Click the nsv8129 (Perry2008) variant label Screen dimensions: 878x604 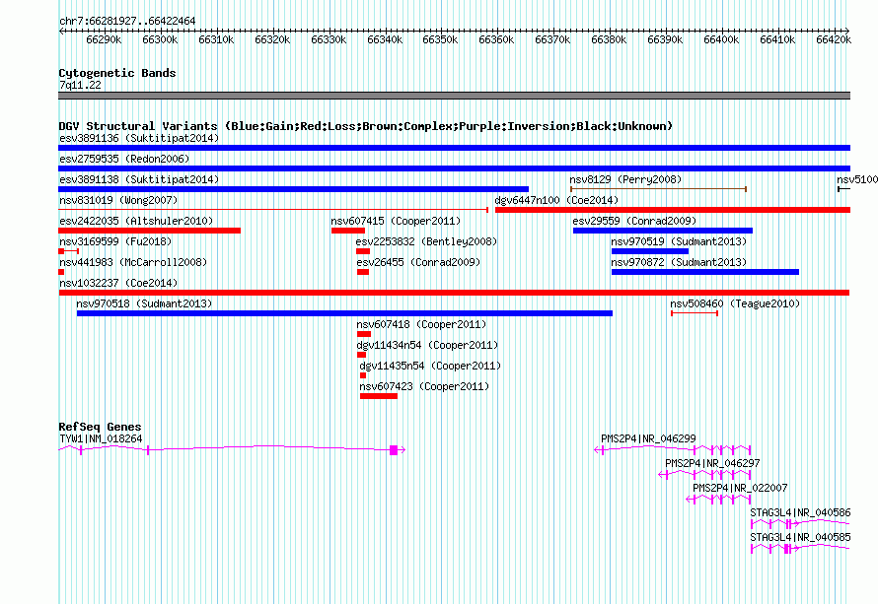625,179
